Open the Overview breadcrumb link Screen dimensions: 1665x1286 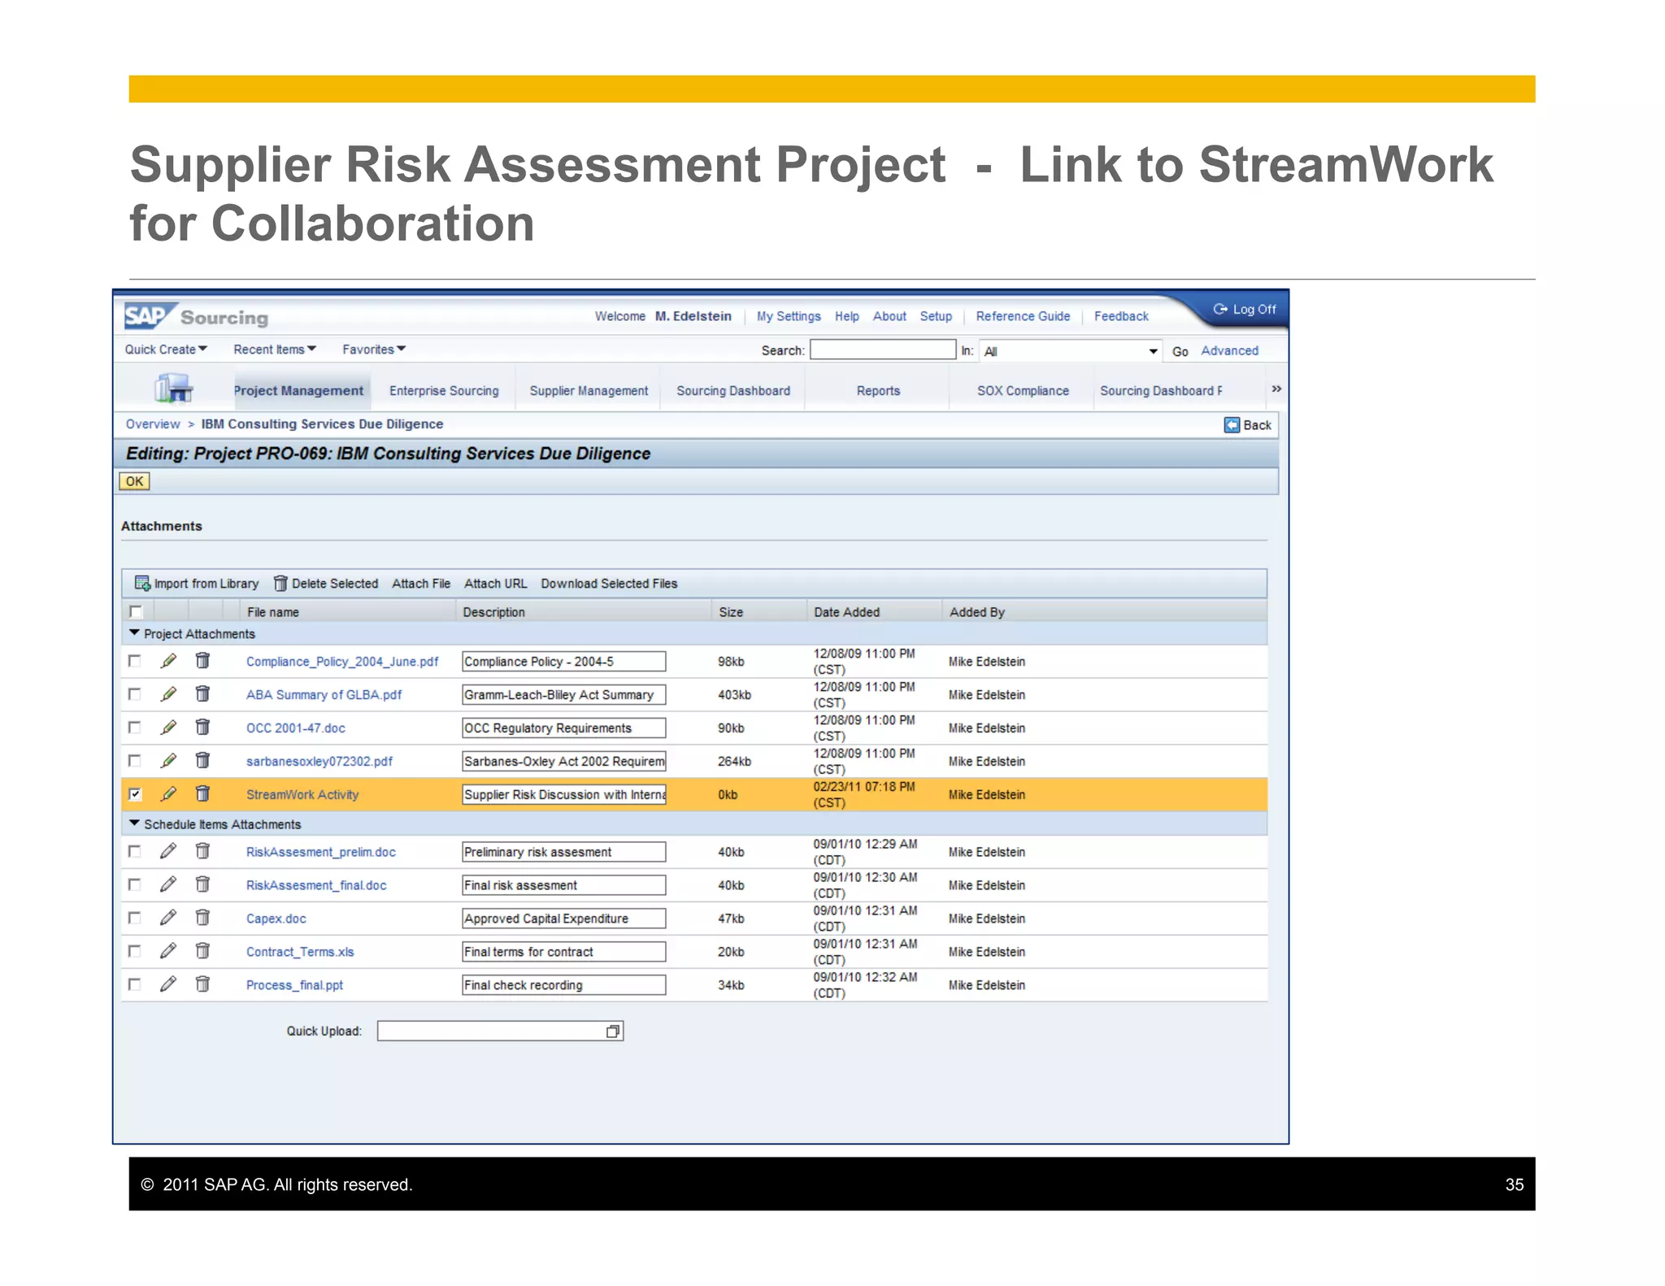point(153,424)
